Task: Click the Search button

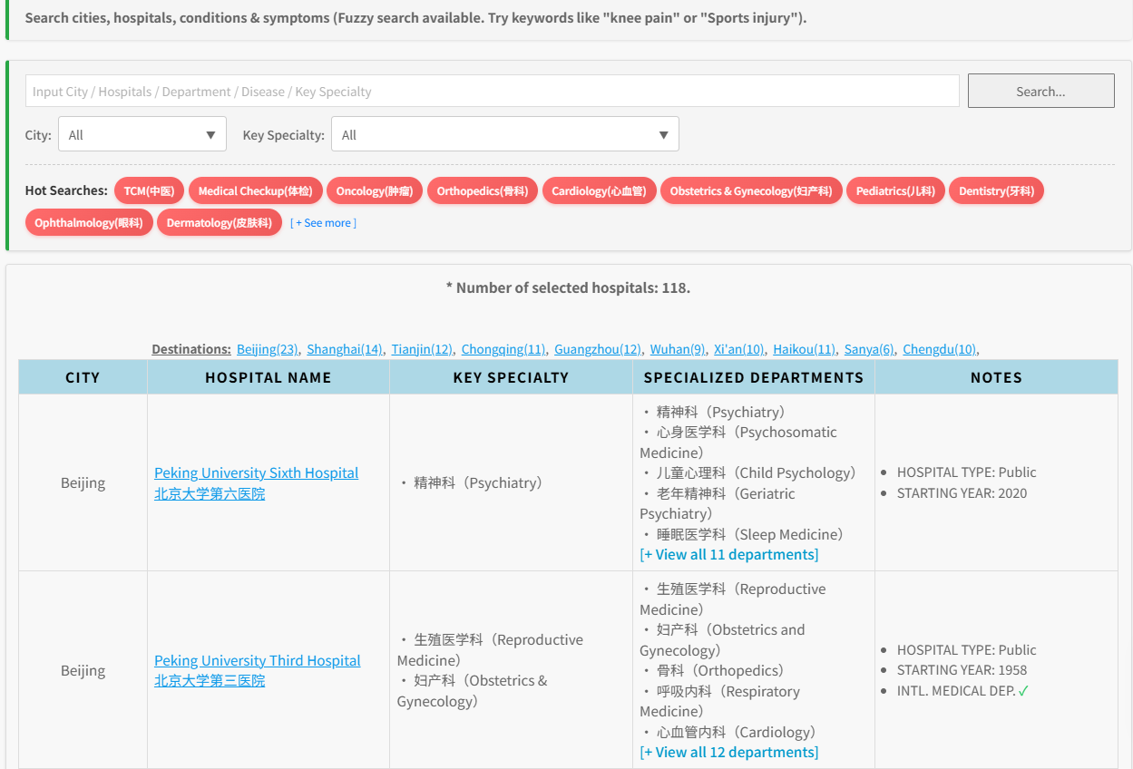Action: click(x=1040, y=91)
